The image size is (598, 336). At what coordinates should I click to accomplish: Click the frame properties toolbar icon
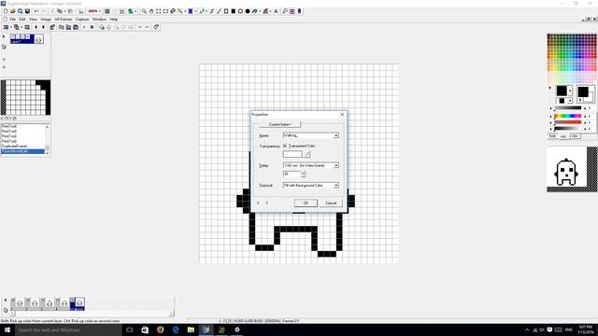coord(52,27)
